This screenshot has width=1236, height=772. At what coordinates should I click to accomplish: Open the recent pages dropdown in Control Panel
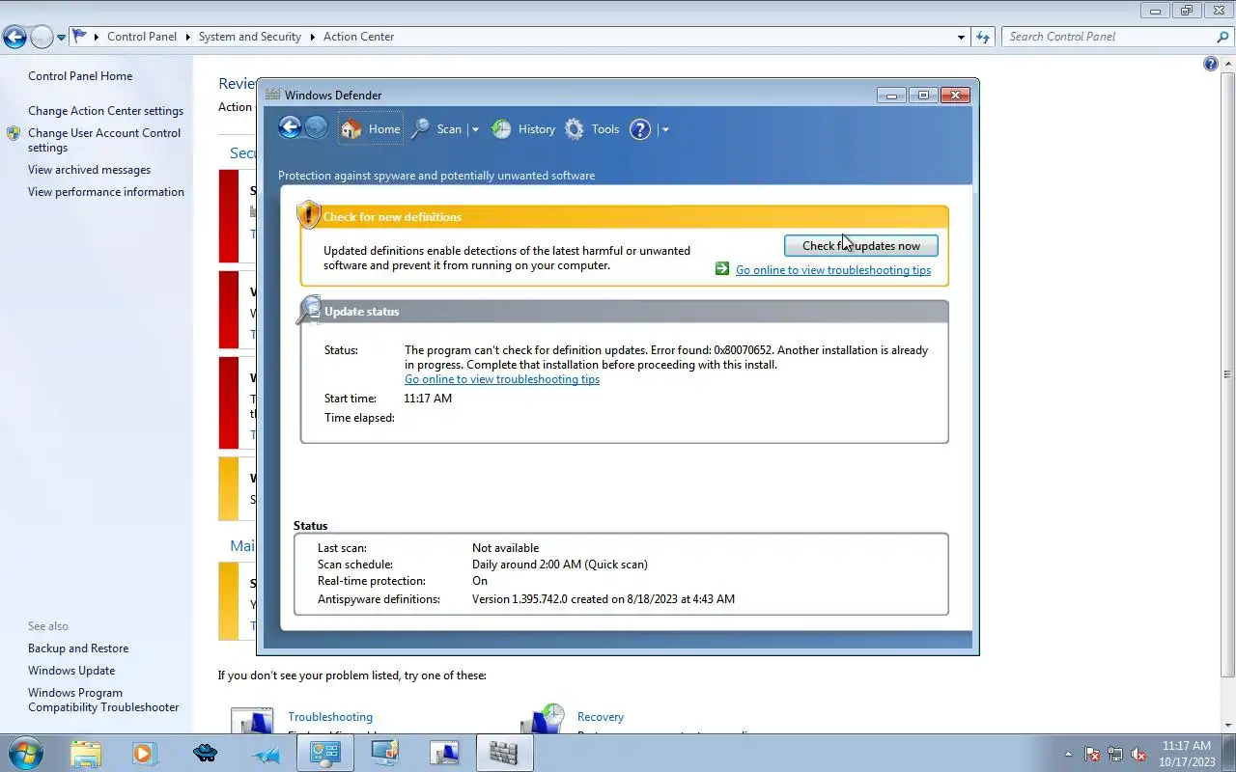(x=62, y=38)
